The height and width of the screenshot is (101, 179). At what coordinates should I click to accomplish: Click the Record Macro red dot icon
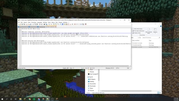click(75, 24)
